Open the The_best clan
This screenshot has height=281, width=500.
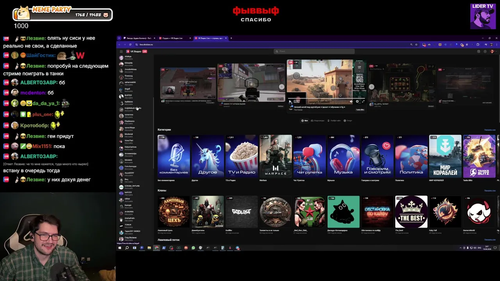tap(411, 212)
